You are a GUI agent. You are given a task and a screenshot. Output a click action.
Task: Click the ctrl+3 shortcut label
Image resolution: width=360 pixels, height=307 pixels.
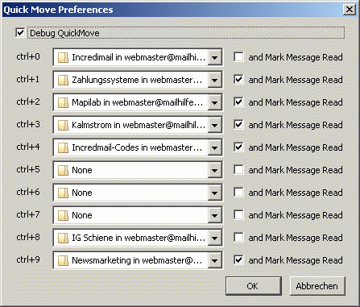(x=28, y=124)
